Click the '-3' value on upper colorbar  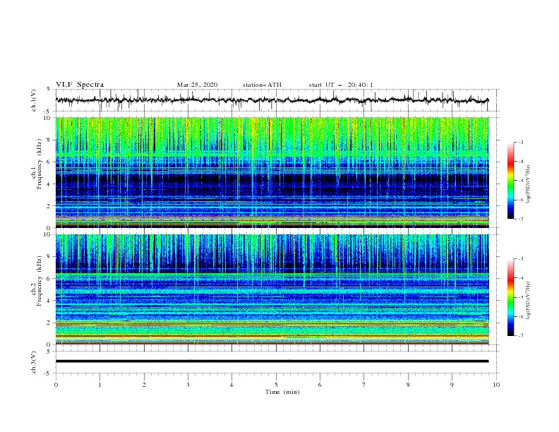click(x=520, y=142)
